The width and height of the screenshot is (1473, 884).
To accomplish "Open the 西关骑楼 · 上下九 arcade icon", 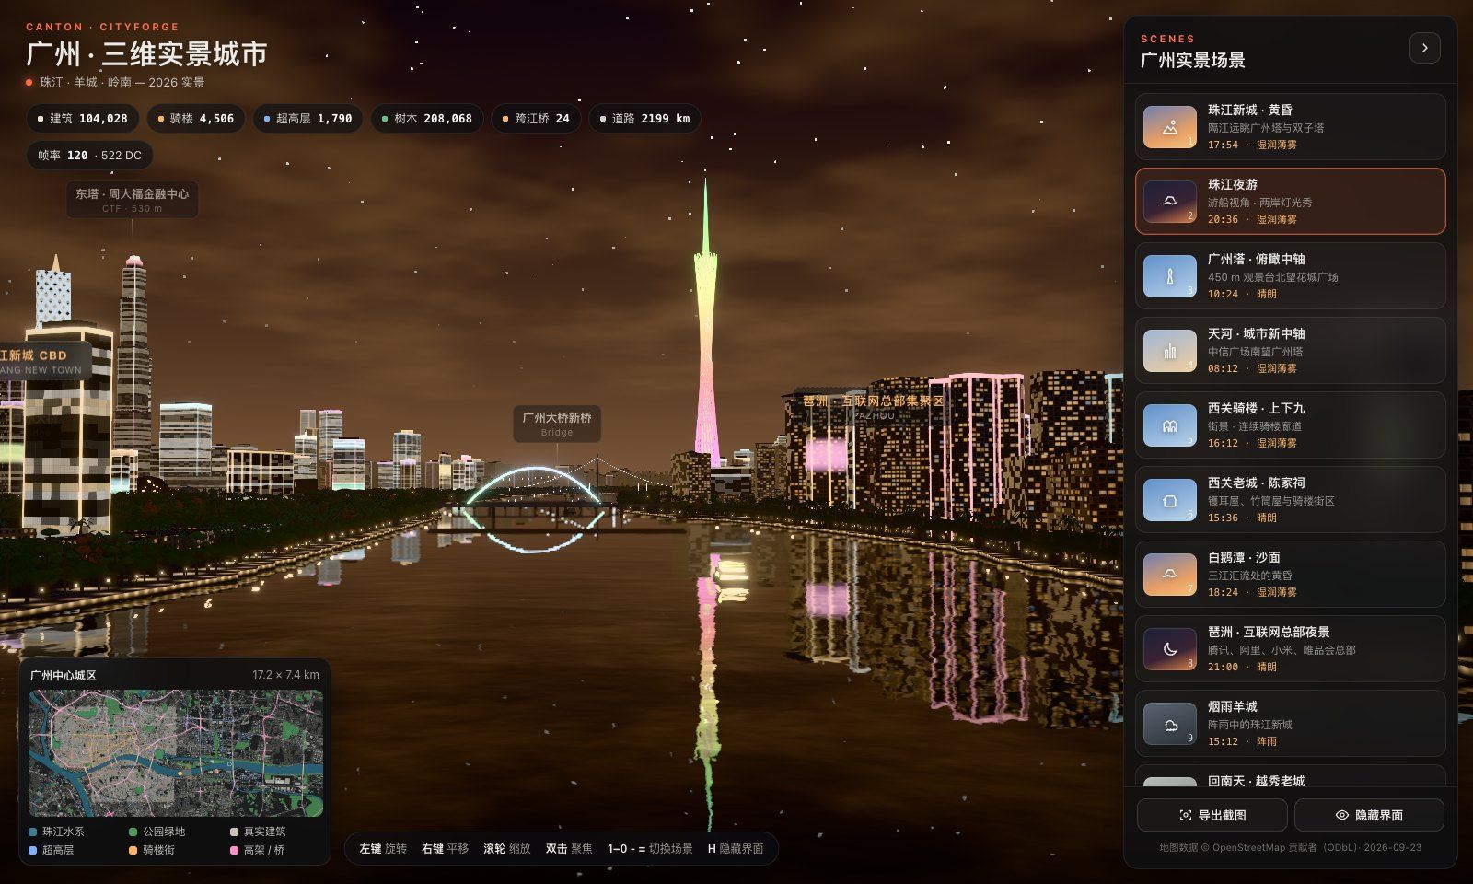I will 1169,425.
